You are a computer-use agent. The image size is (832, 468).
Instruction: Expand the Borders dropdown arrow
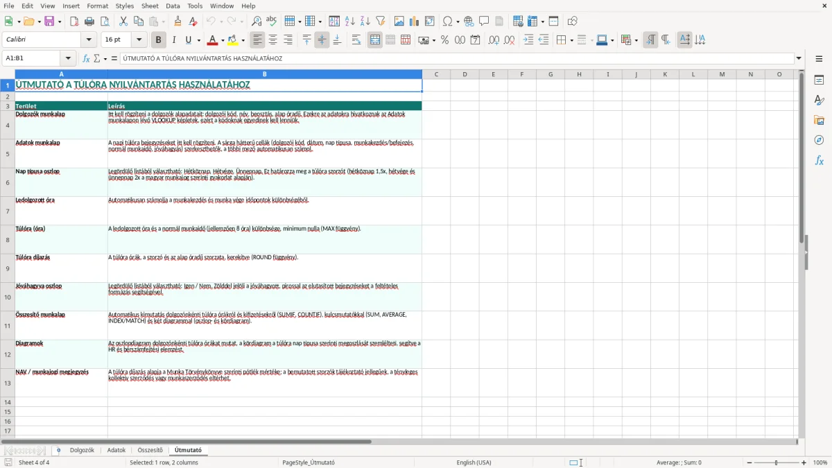coord(572,40)
